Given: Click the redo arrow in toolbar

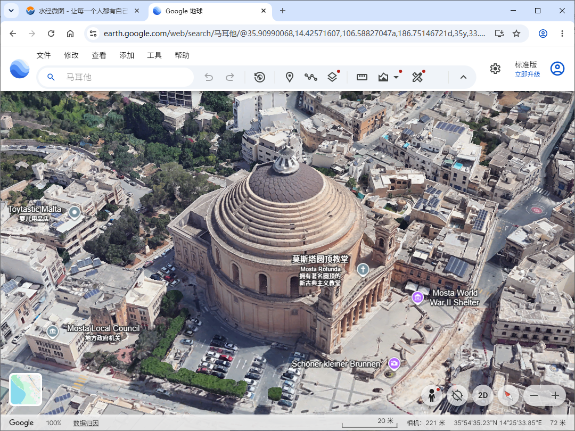Looking at the screenshot, I should 230,77.
